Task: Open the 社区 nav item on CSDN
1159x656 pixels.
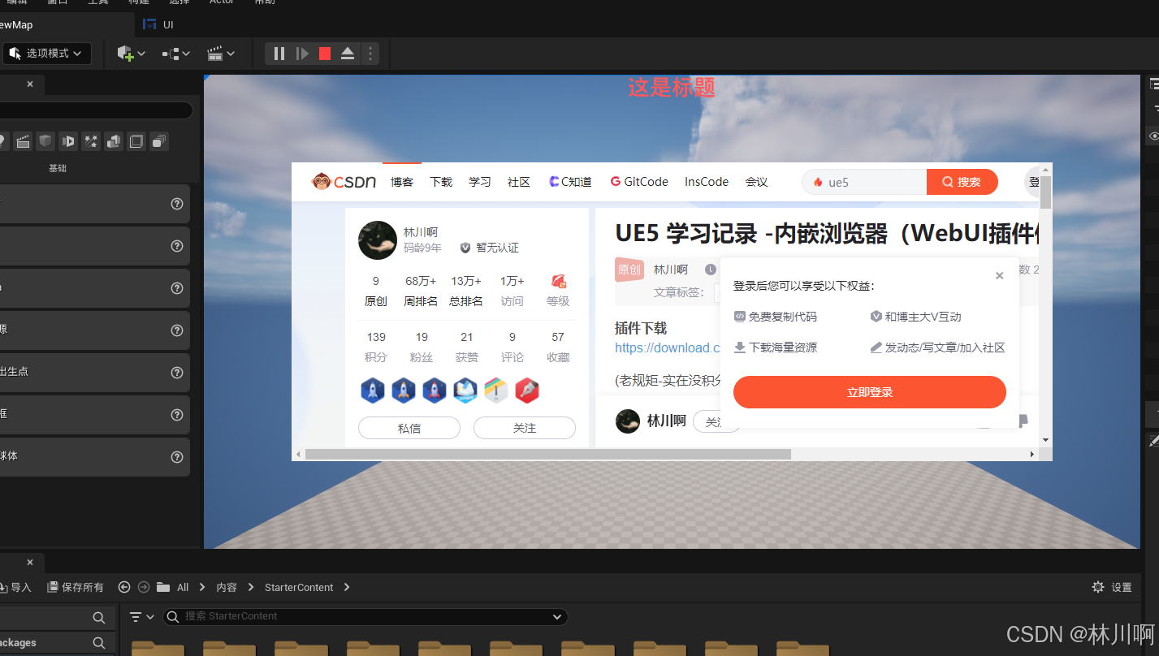Action: 519,182
